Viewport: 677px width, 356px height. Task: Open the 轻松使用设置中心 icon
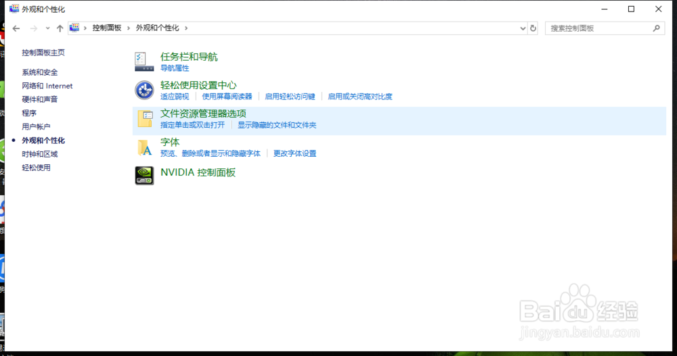[x=144, y=90]
